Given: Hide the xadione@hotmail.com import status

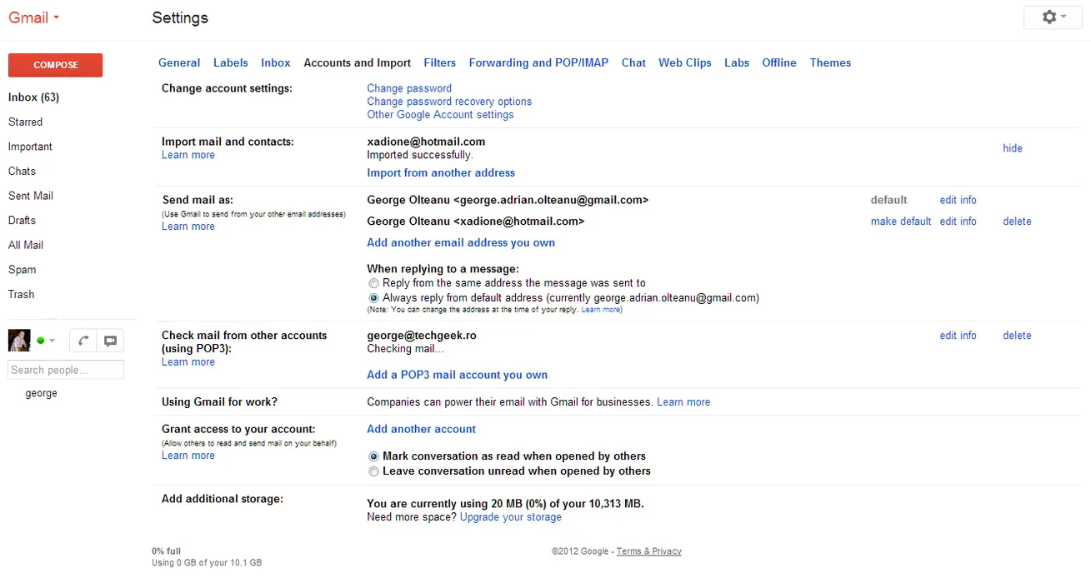Looking at the screenshot, I should pyautogui.click(x=1013, y=148).
